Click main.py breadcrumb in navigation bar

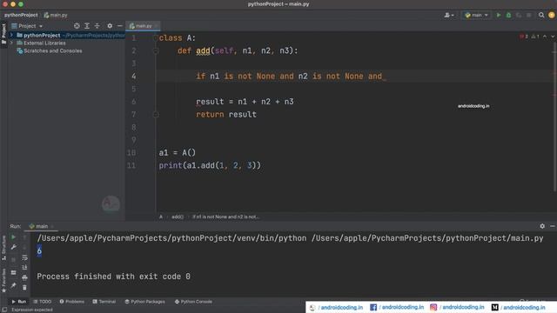pyautogui.click(x=56, y=16)
